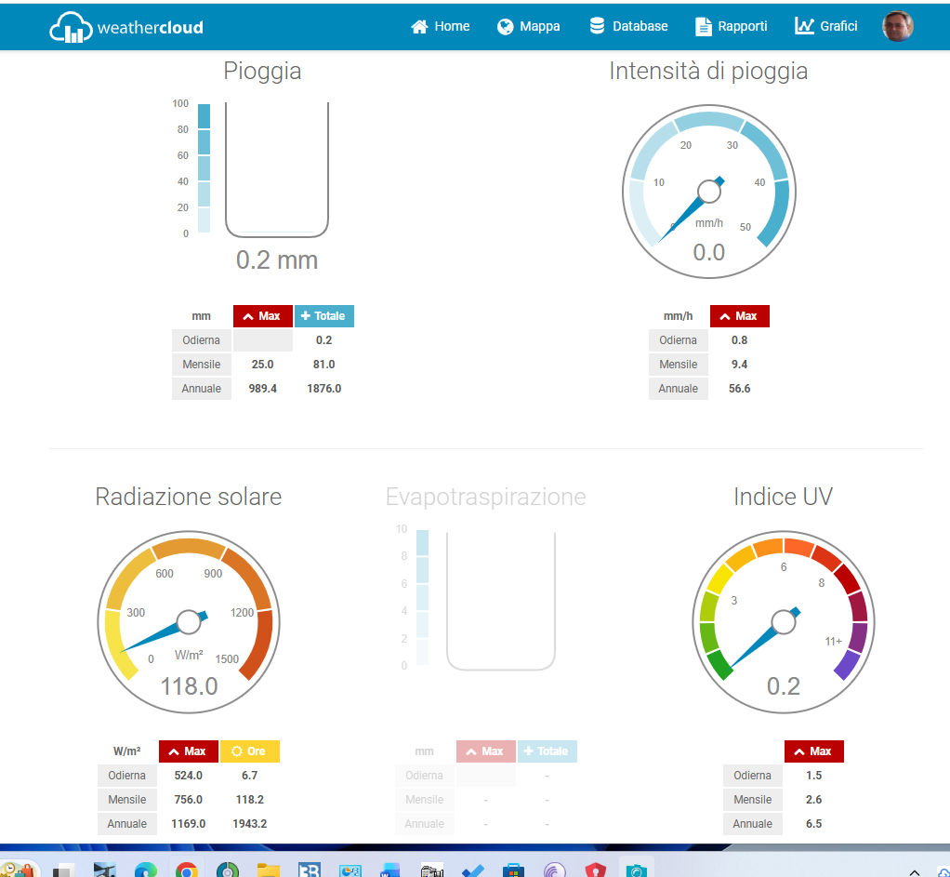Open the Database section
The width and height of the screenshot is (950, 877).
tap(628, 27)
